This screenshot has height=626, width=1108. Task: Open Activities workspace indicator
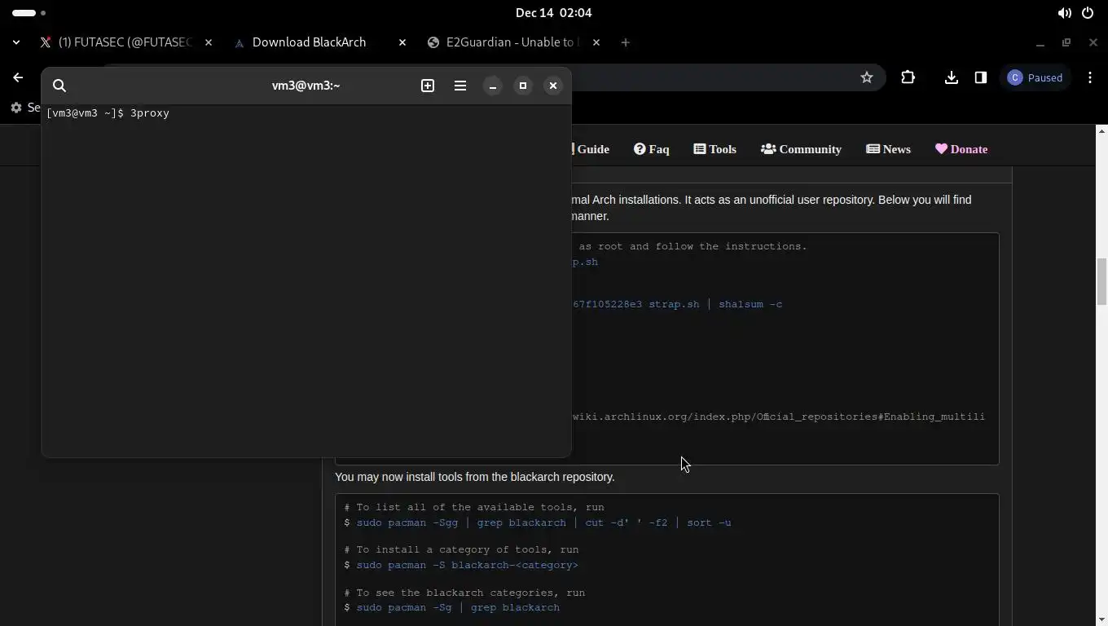(x=29, y=13)
